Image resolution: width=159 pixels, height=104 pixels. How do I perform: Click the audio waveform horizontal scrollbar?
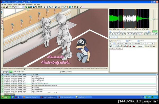point(130,32)
